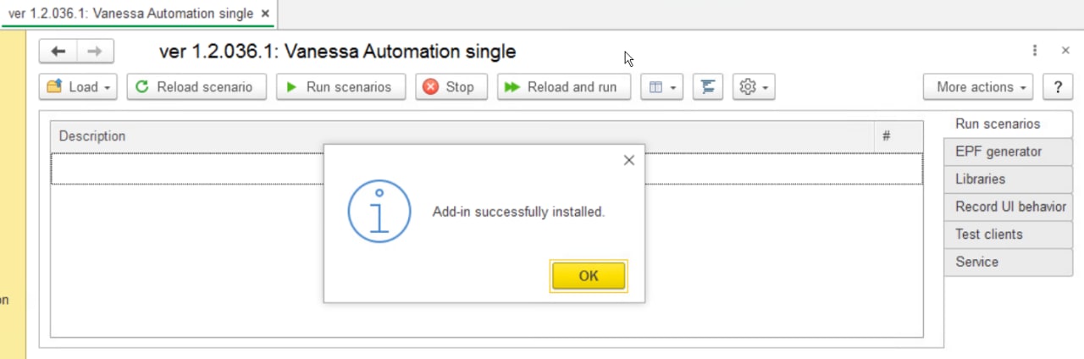Click the Reload scenario button
Viewport: 1084px width, 359px height.
(x=196, y=87)
